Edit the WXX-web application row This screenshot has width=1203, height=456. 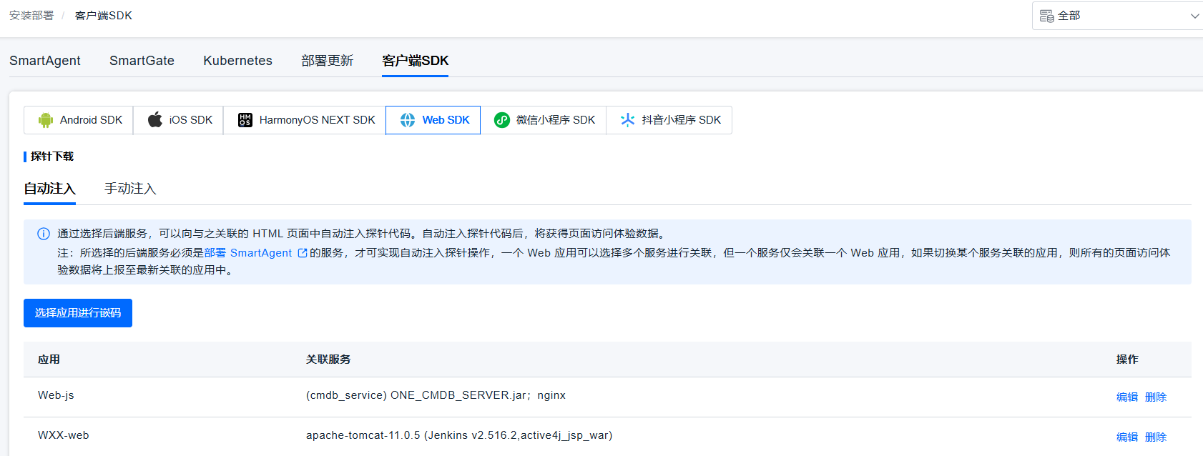[1127, 437]
